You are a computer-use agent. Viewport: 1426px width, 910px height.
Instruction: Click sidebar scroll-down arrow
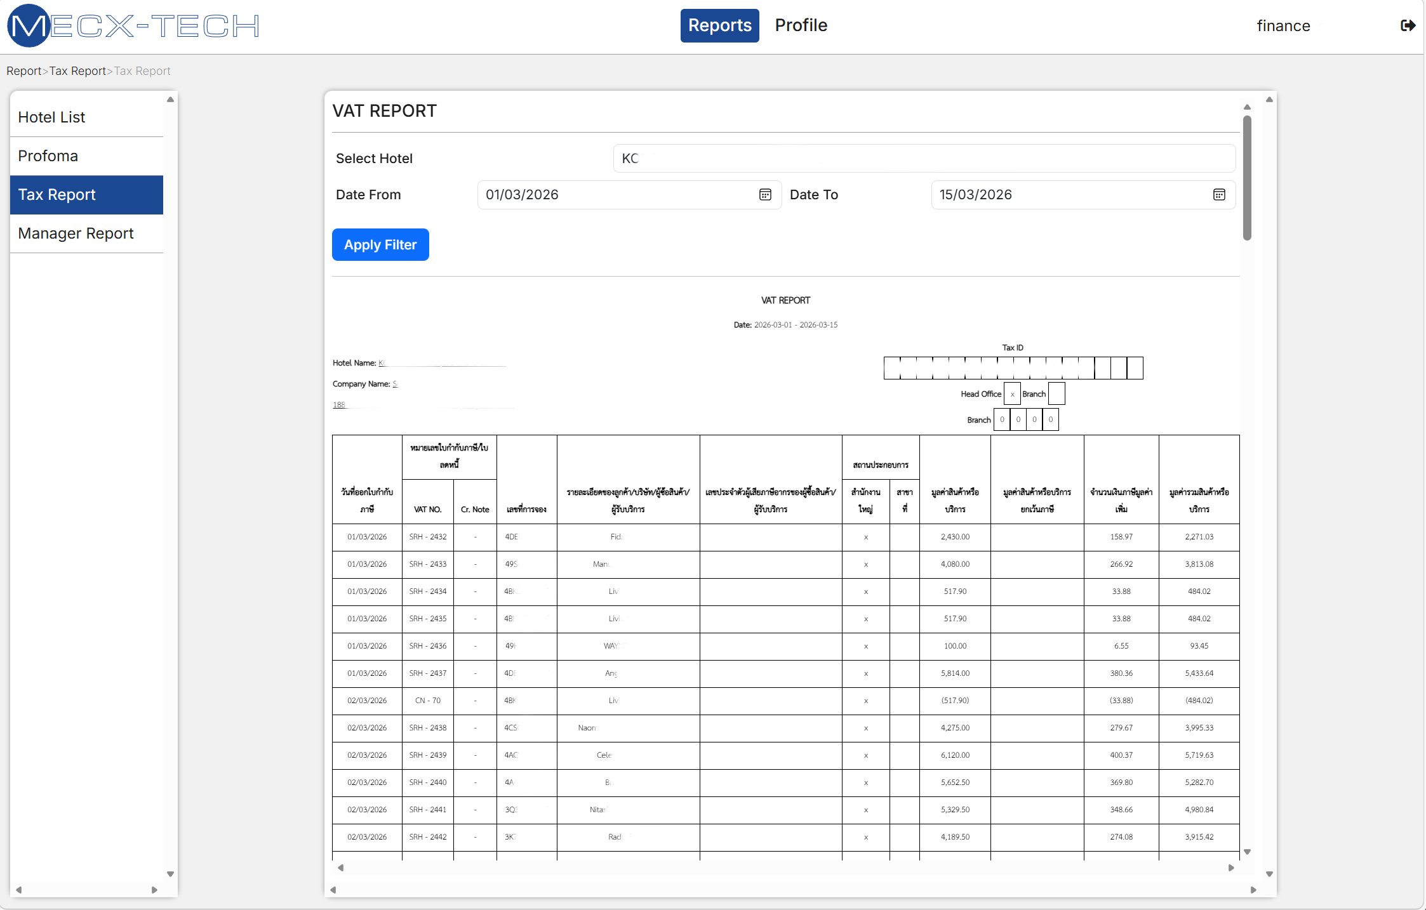[170, 874]
